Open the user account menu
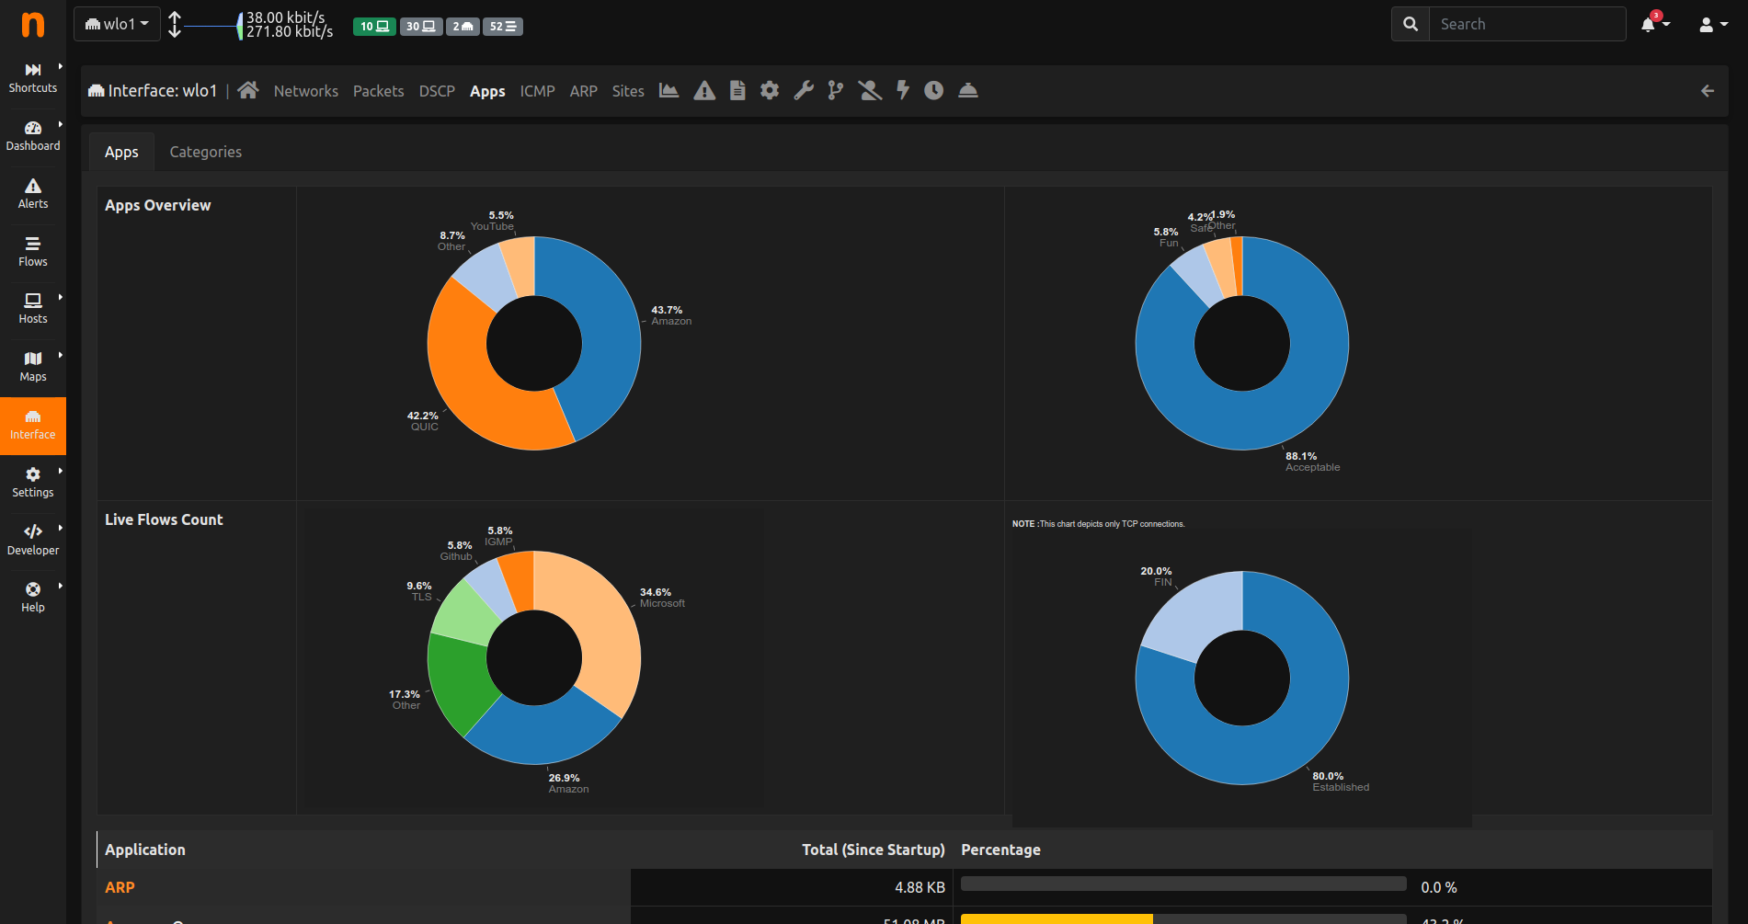Screen dimensions: 1748x924 tap(1712, 24)
